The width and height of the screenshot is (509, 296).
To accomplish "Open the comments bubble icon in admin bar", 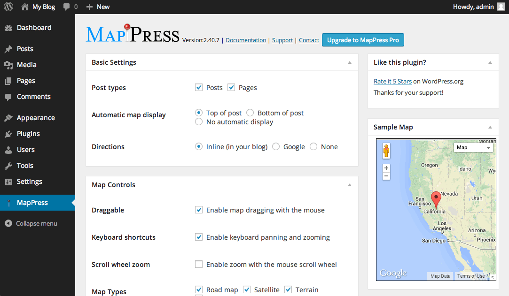I will coord(67,7).
